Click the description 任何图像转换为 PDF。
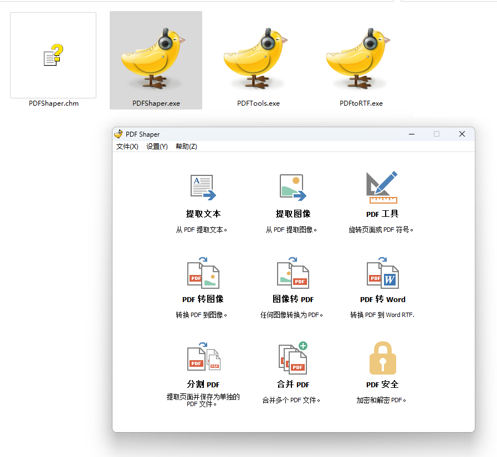This screenshot has height=457, width=497. click(x=291, y=315)
